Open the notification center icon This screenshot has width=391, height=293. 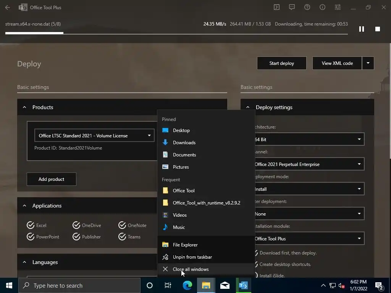(x=379, y=285)
